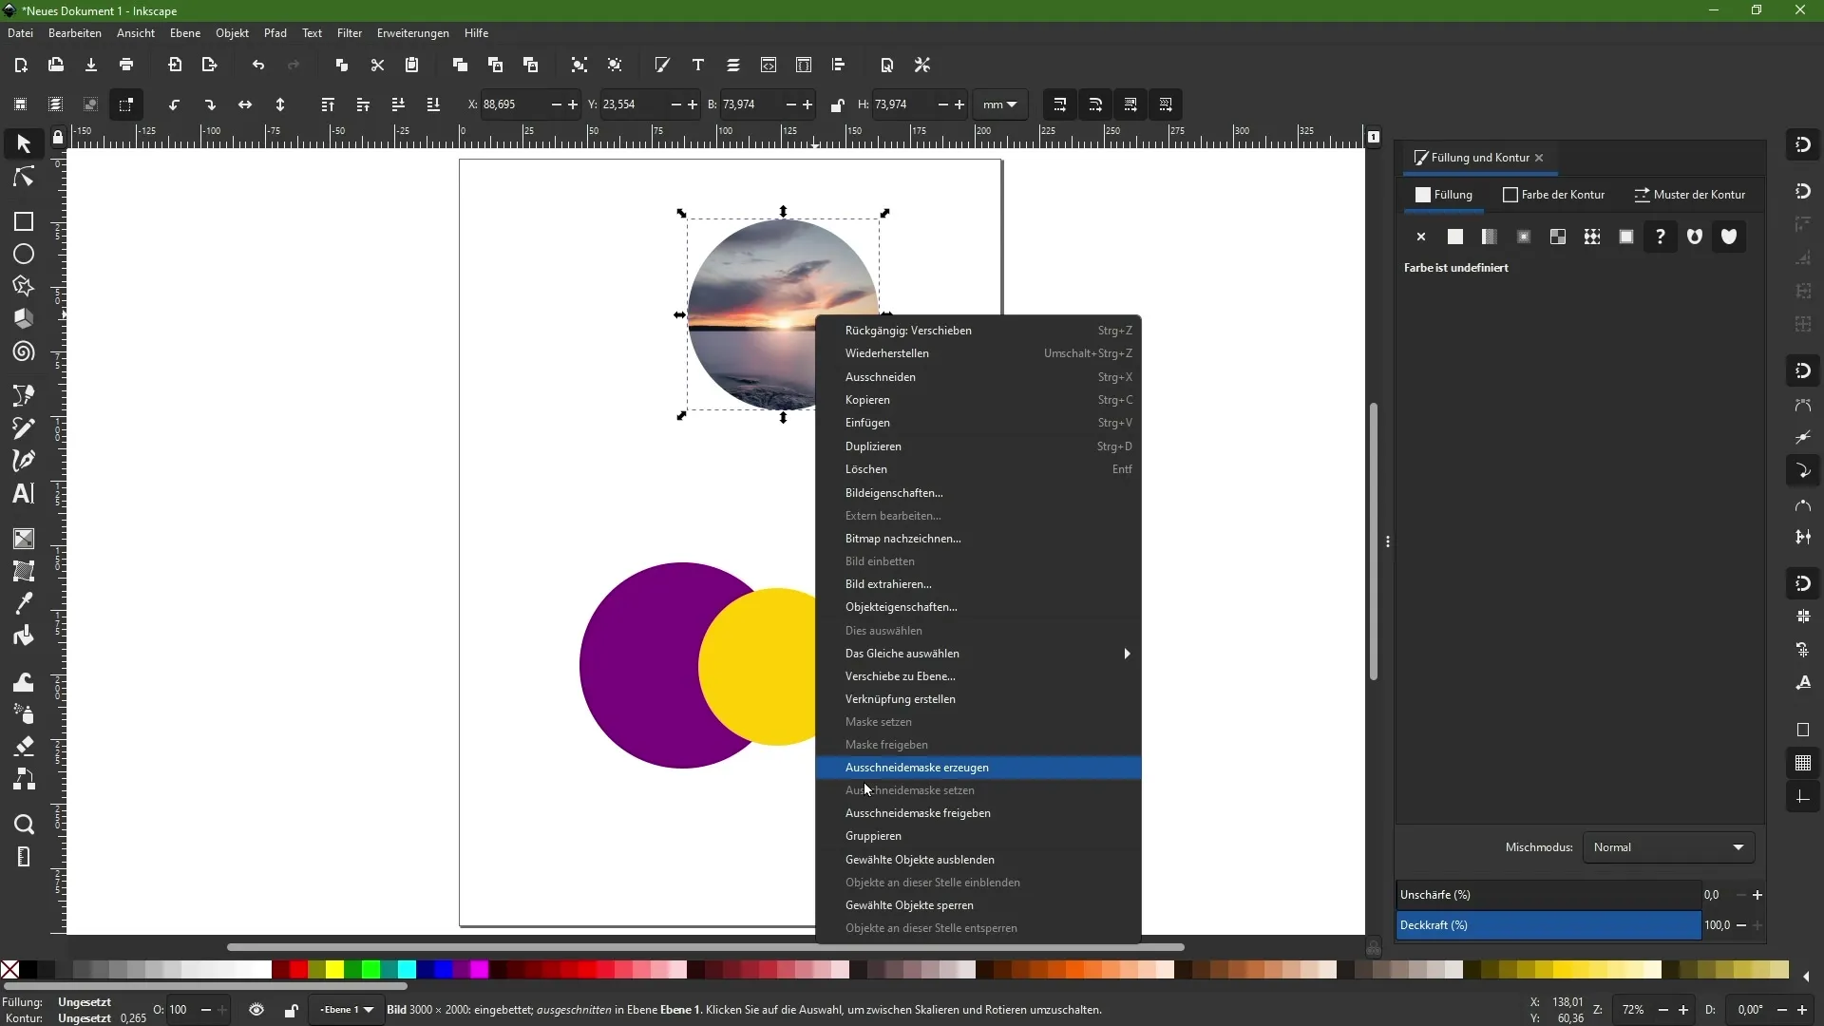Toggle scale stroke width with object
The width and height of the screenshot is (1824, 1026).
(1060, 104)
